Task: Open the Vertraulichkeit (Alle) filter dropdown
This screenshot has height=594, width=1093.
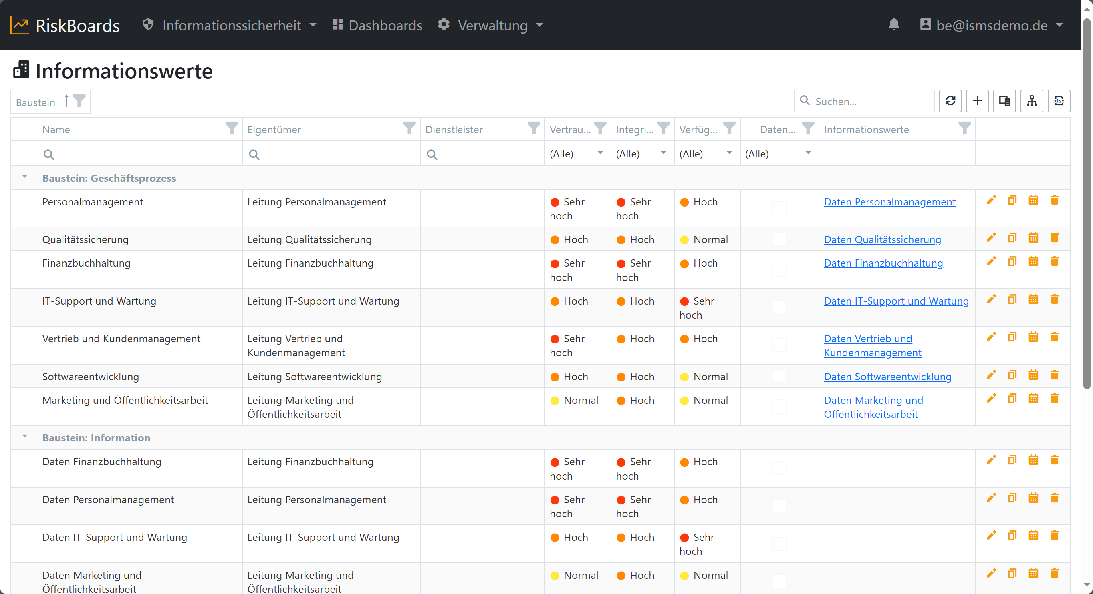Action: 577,153
